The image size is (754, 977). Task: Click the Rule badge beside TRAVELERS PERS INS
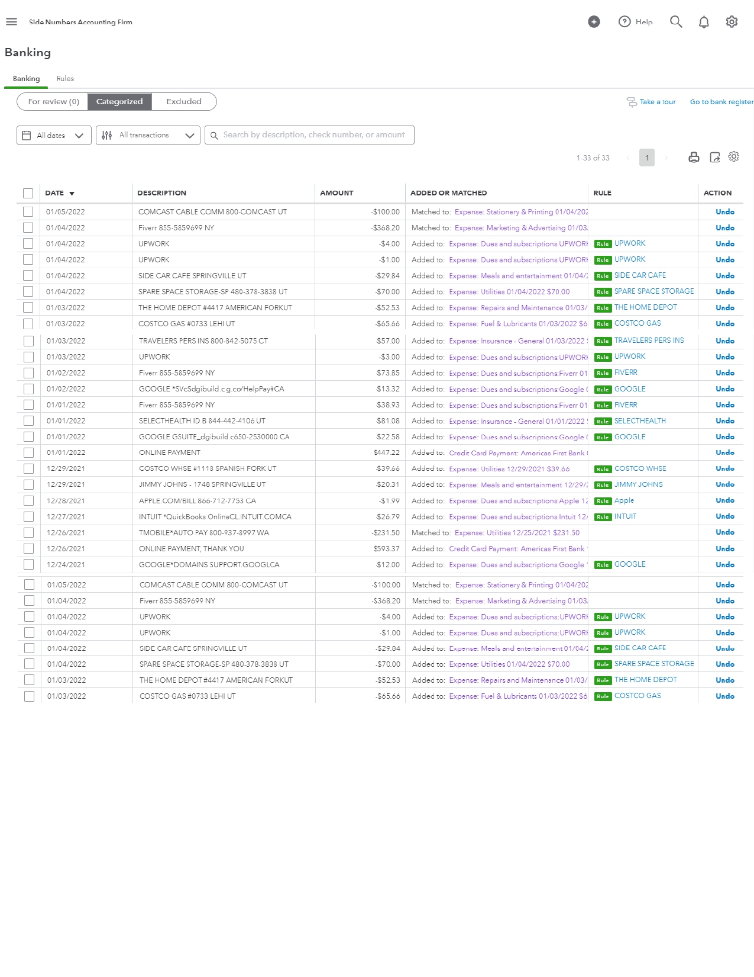(x=603, y=341)
